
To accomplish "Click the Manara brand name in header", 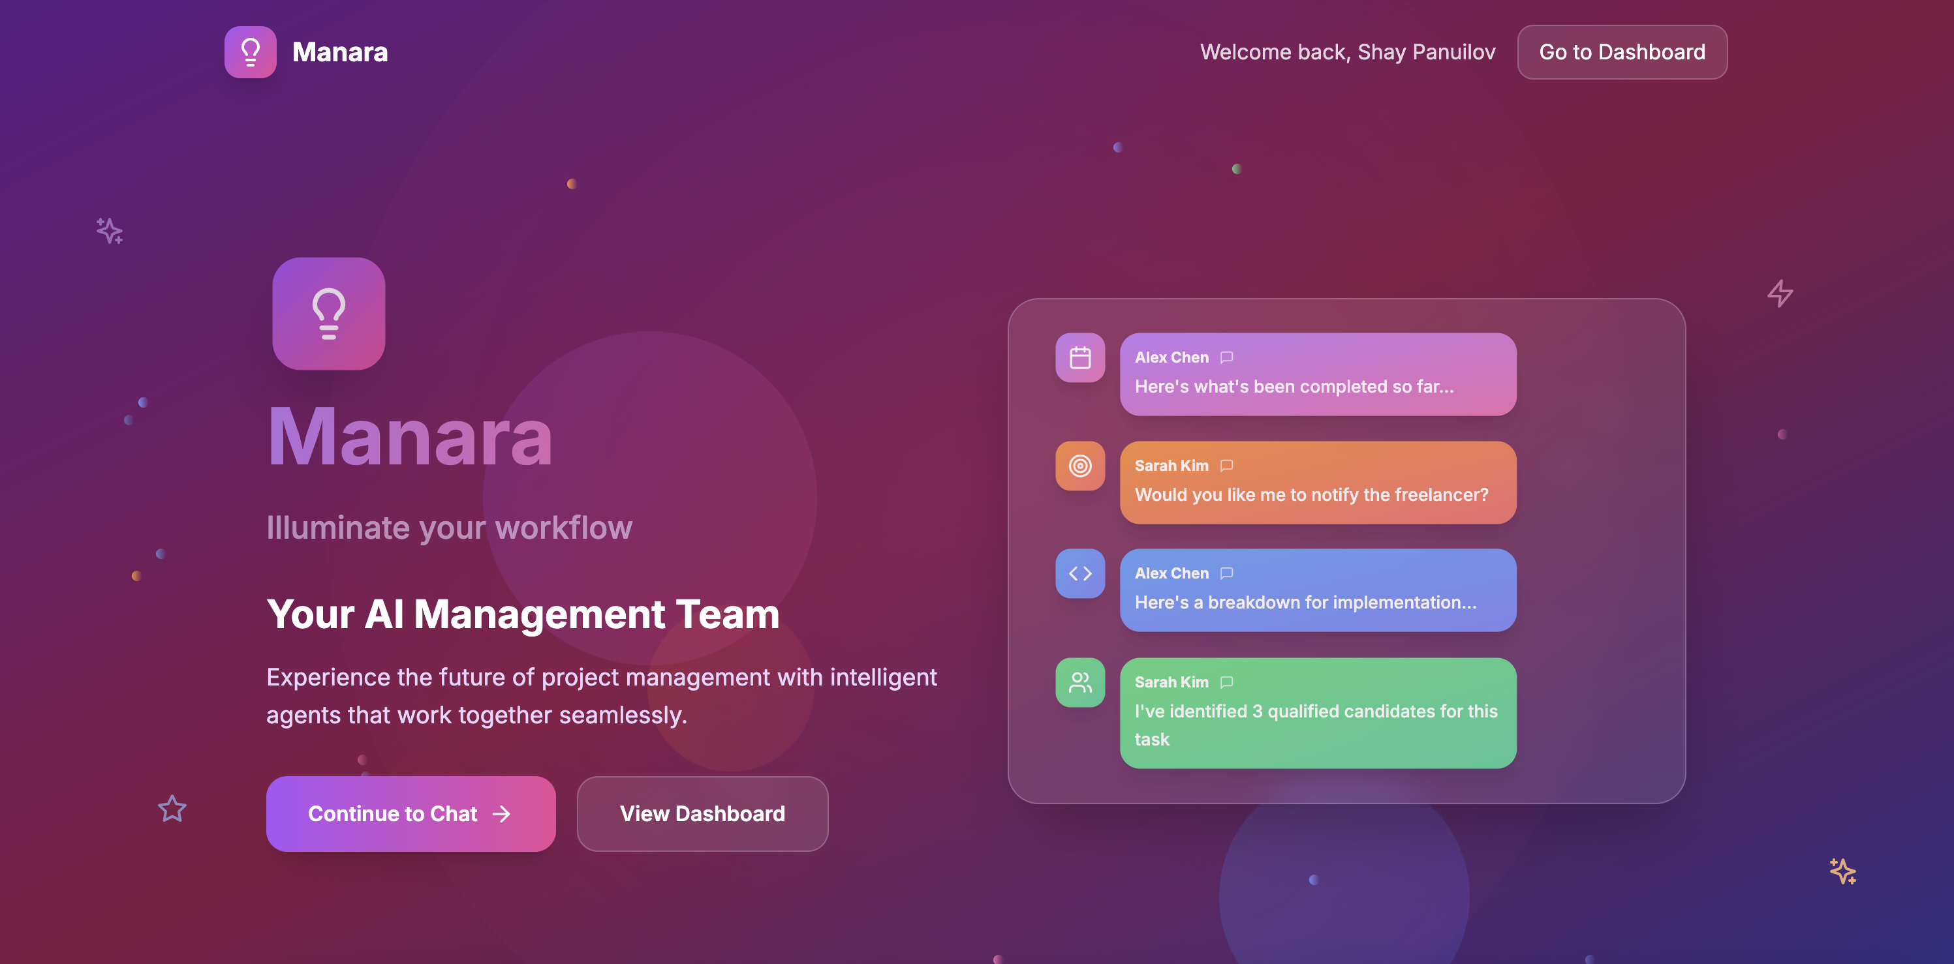I will tap(340, 52).
